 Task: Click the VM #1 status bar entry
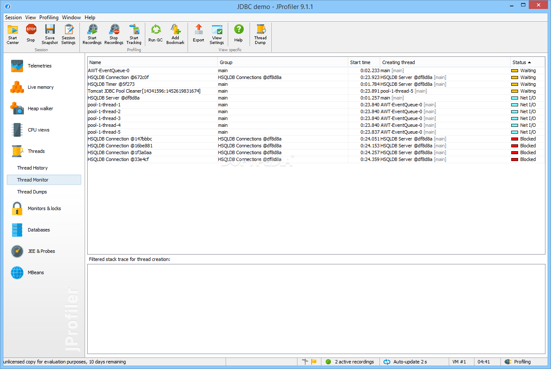coord(459,362)
